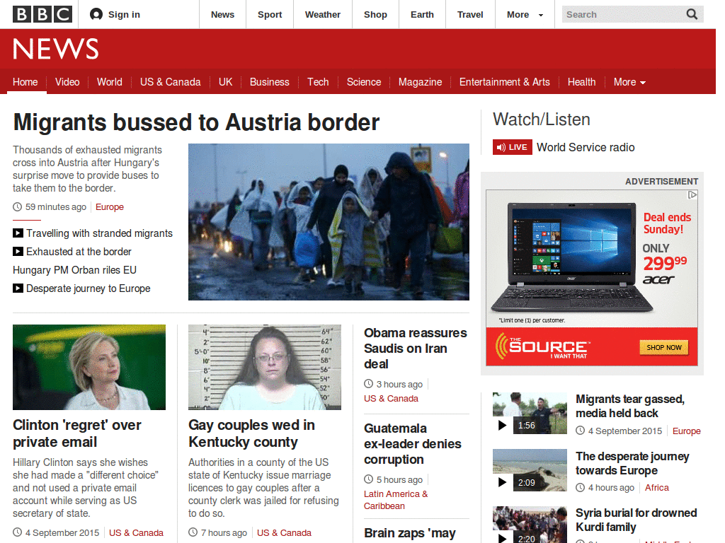The image size is (725, 543).
Task: Switch to the World section tab
Action: 109,82
